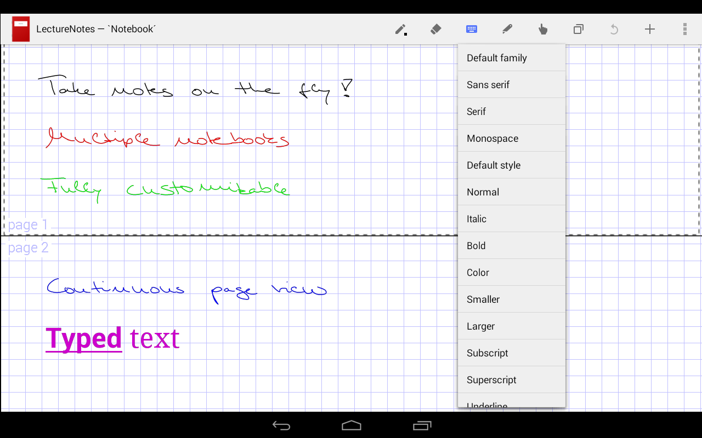Select Monospace font family

pos(512,139)
